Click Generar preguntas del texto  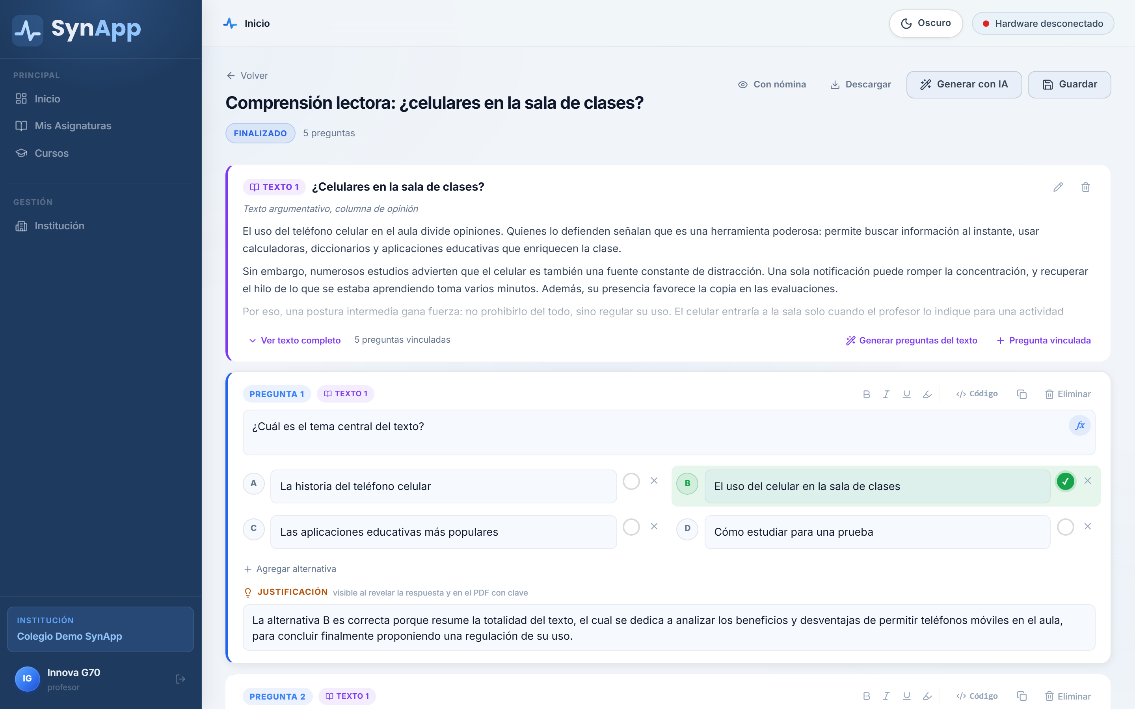coord(912,340)
